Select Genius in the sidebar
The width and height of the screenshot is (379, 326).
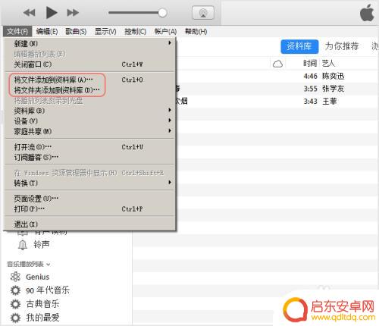37,277
